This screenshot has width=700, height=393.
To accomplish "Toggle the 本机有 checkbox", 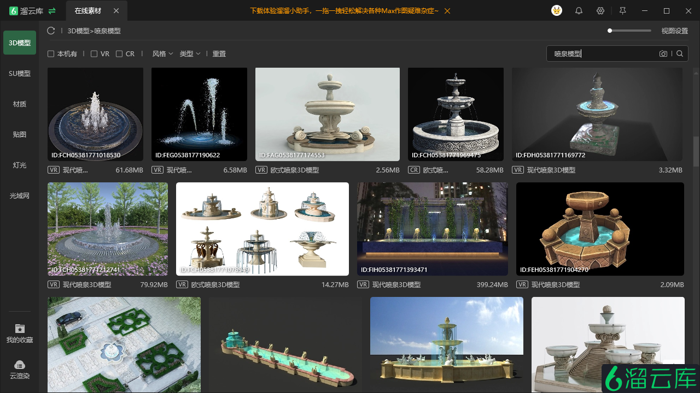I will pyautogui.click(x=51, y=53).
